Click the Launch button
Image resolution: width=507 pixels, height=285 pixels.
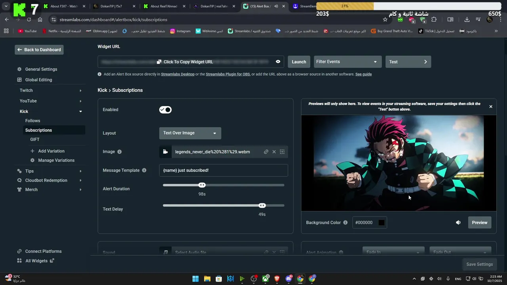pos(299,62)
